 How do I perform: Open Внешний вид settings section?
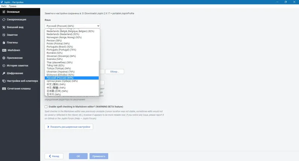click(x=20, y=27)
